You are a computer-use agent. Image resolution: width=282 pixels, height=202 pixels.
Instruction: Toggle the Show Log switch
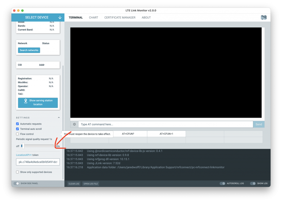coord(253,183)
